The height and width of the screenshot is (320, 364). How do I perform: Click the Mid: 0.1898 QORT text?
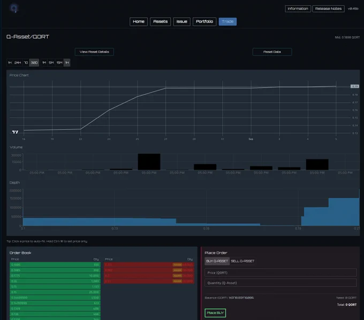347,37
